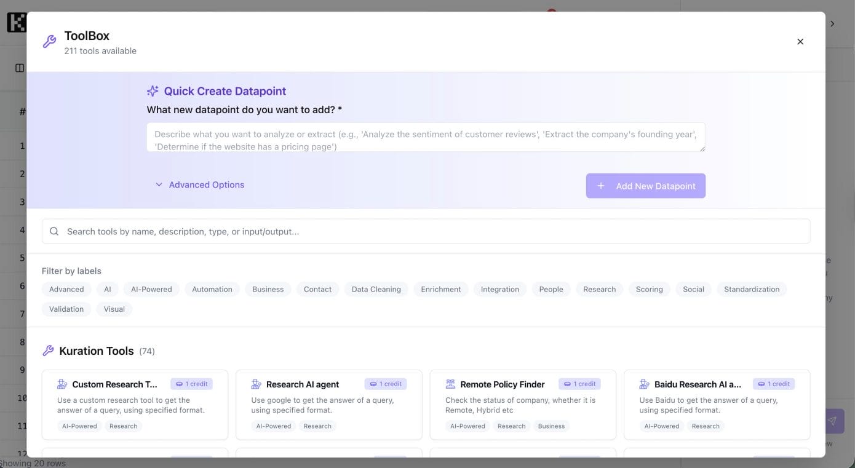Focus the new datapoint description field
The width and height of the screenshot is (855, 468).
click(425, 137)
